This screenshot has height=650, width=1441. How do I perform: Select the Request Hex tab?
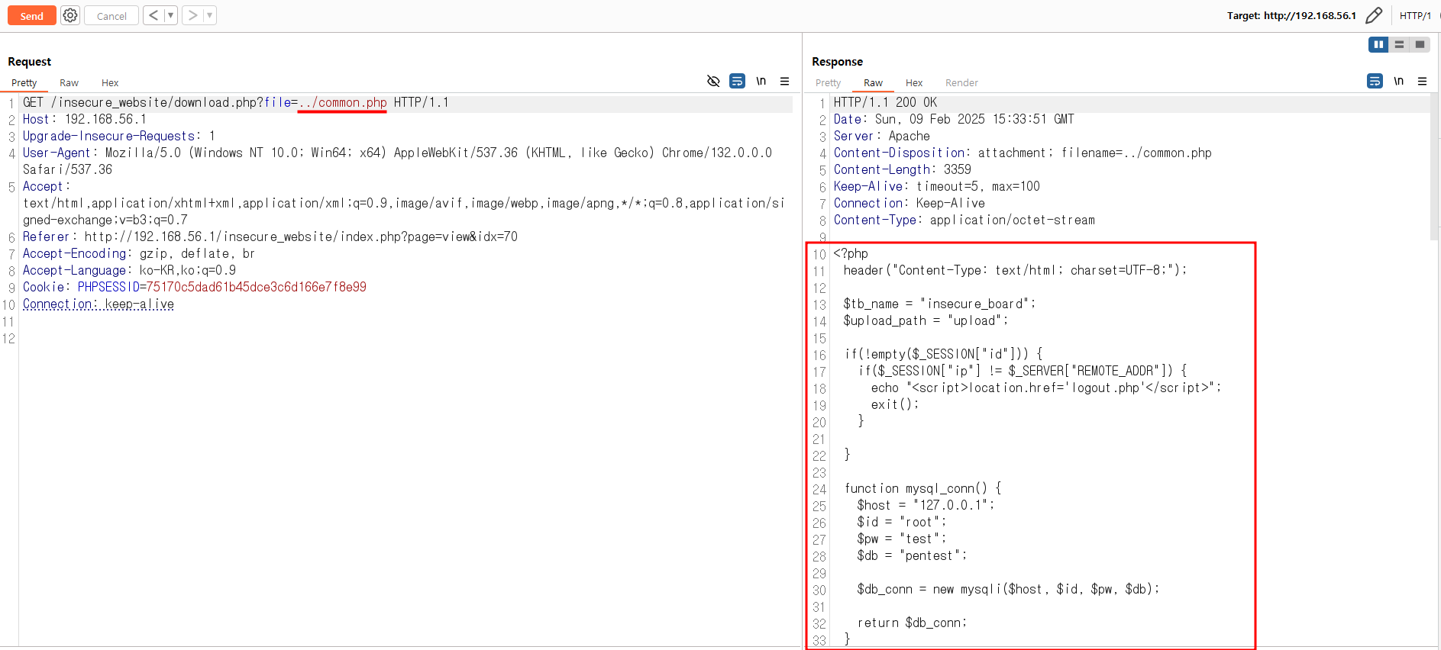(110, 82)
